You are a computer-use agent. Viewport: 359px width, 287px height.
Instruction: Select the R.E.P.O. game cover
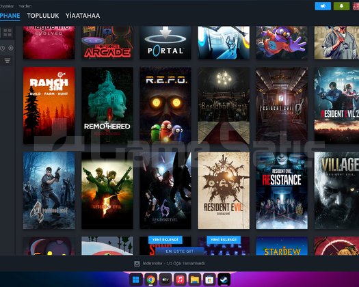[x=165, y=105]
